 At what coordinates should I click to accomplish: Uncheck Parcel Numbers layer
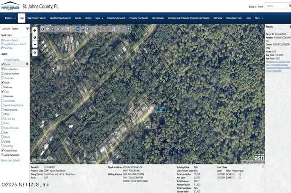(2, 69)
